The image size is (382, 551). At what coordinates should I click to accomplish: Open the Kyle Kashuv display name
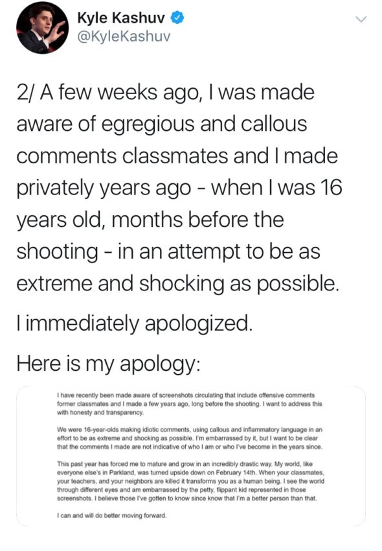tap(121, 18)
